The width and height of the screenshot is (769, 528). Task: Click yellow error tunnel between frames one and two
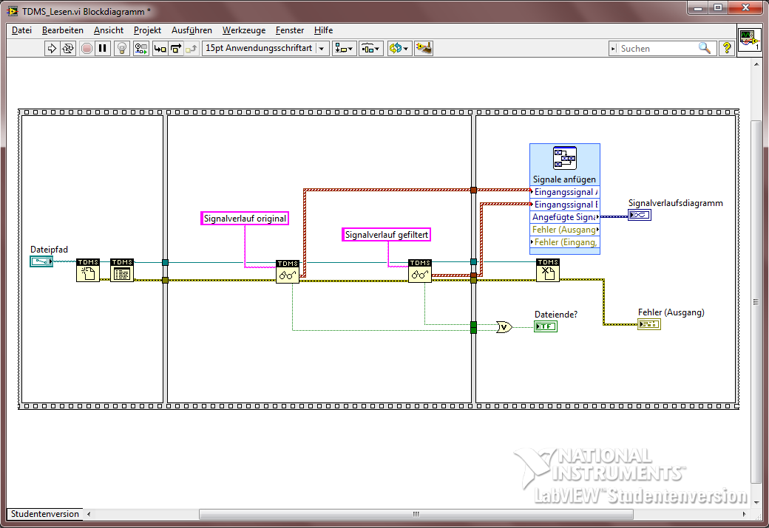(x=166, y=280)
